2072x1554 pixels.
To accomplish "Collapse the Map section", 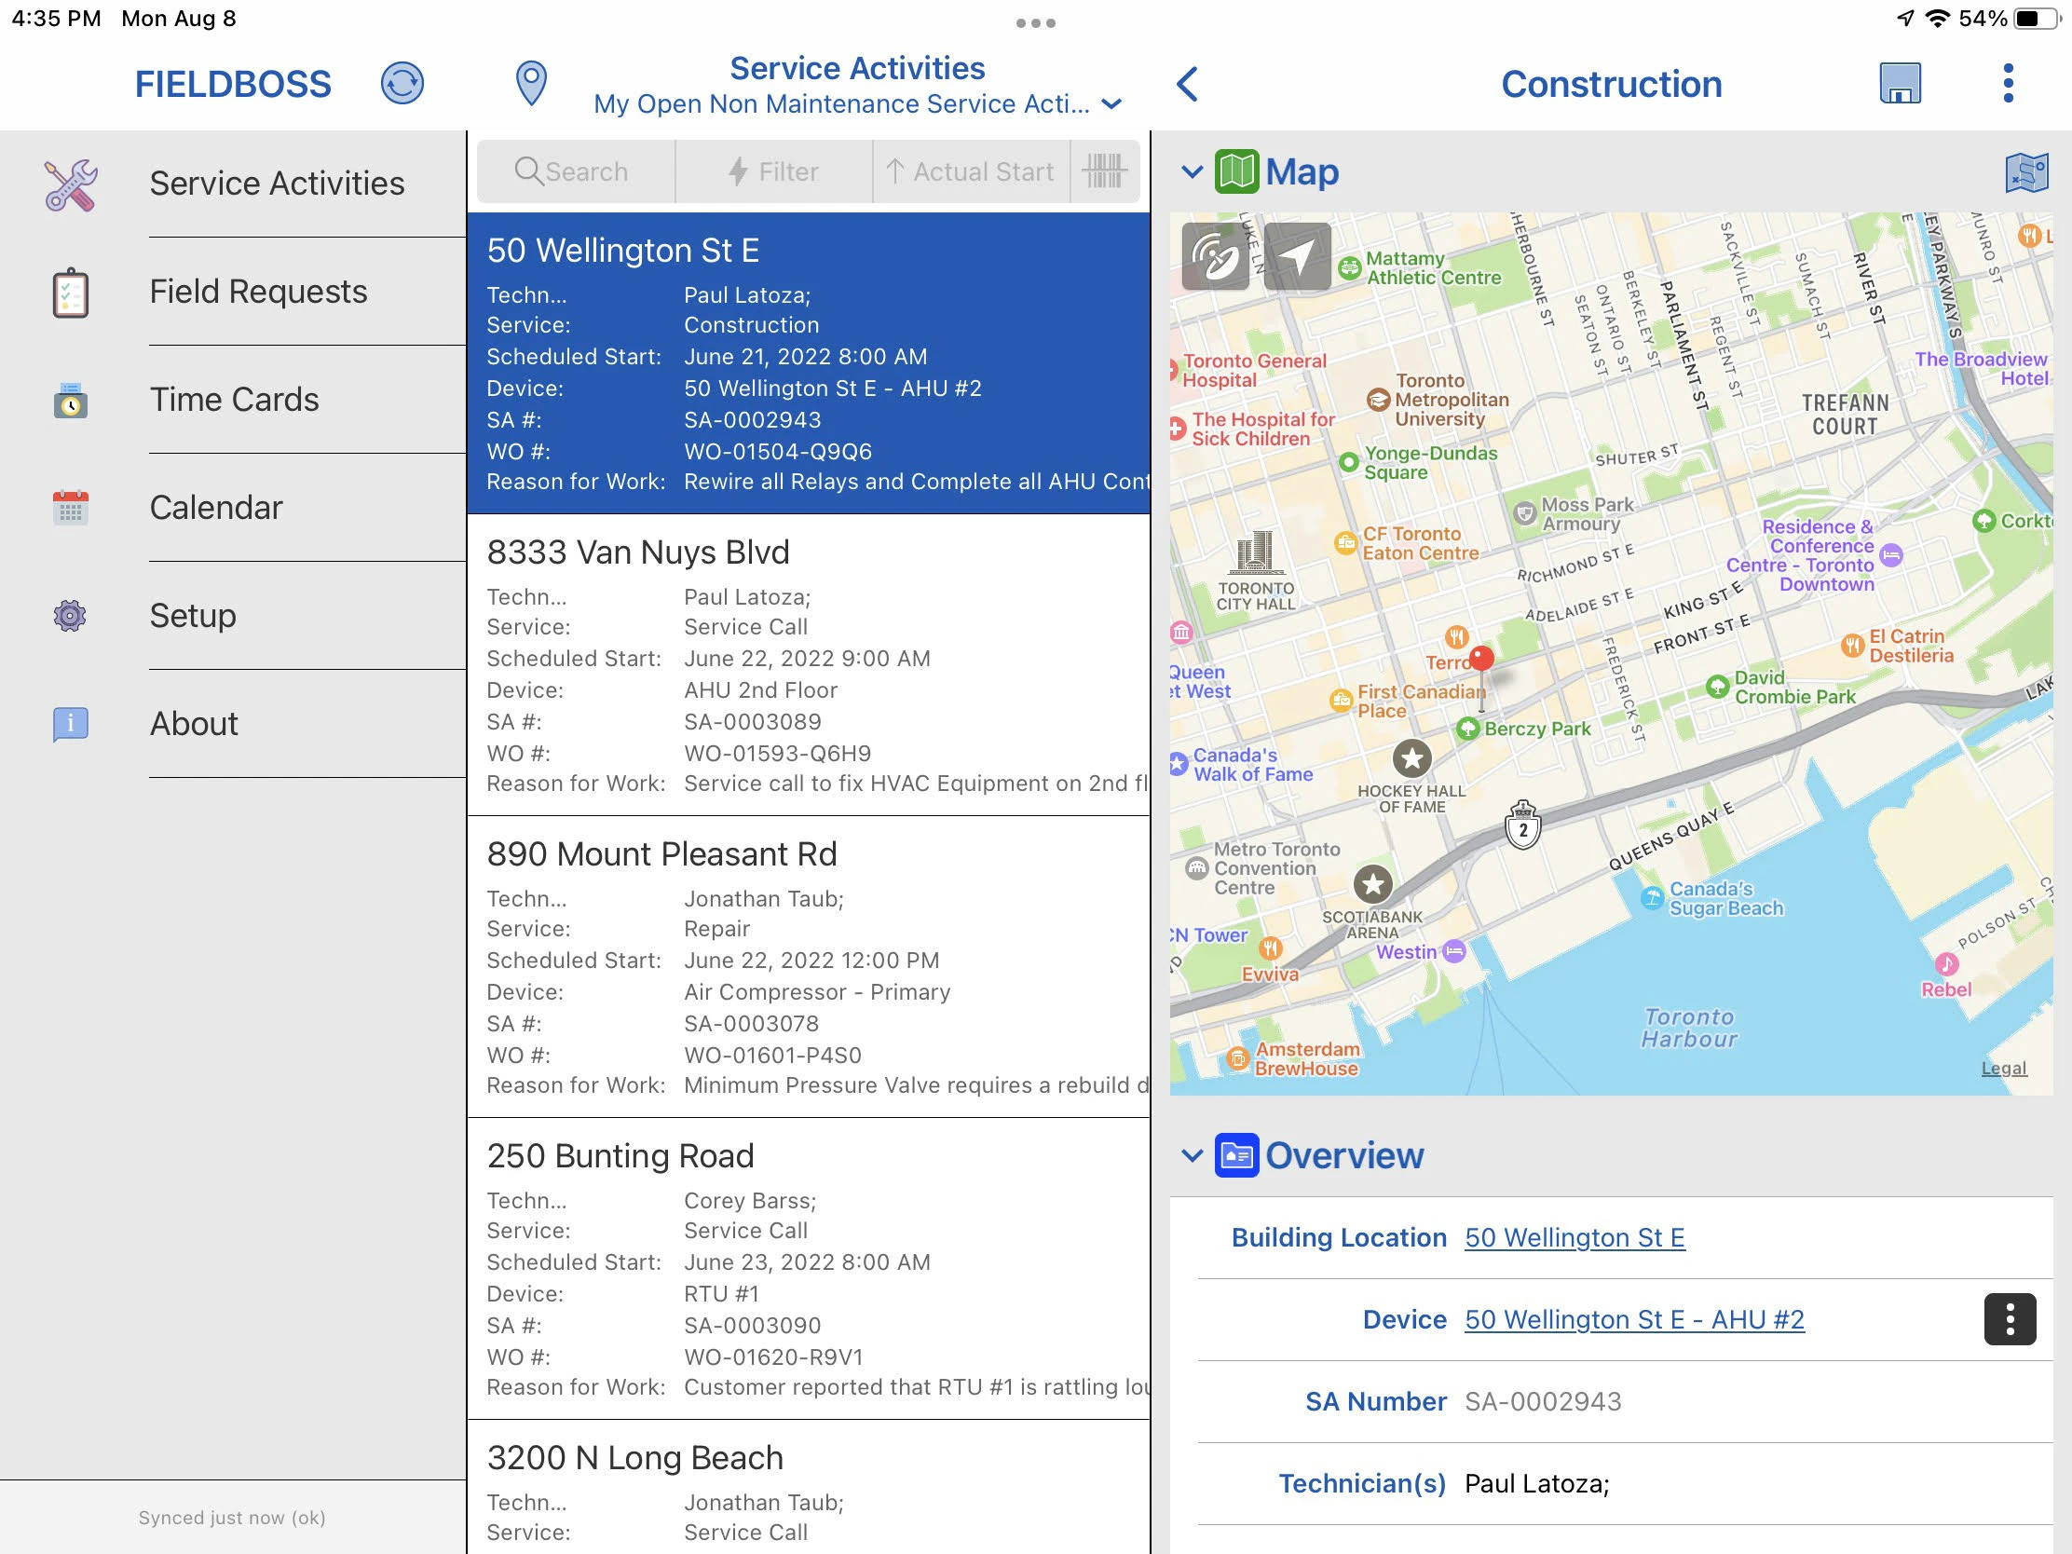I will (x=1192, y=171).
